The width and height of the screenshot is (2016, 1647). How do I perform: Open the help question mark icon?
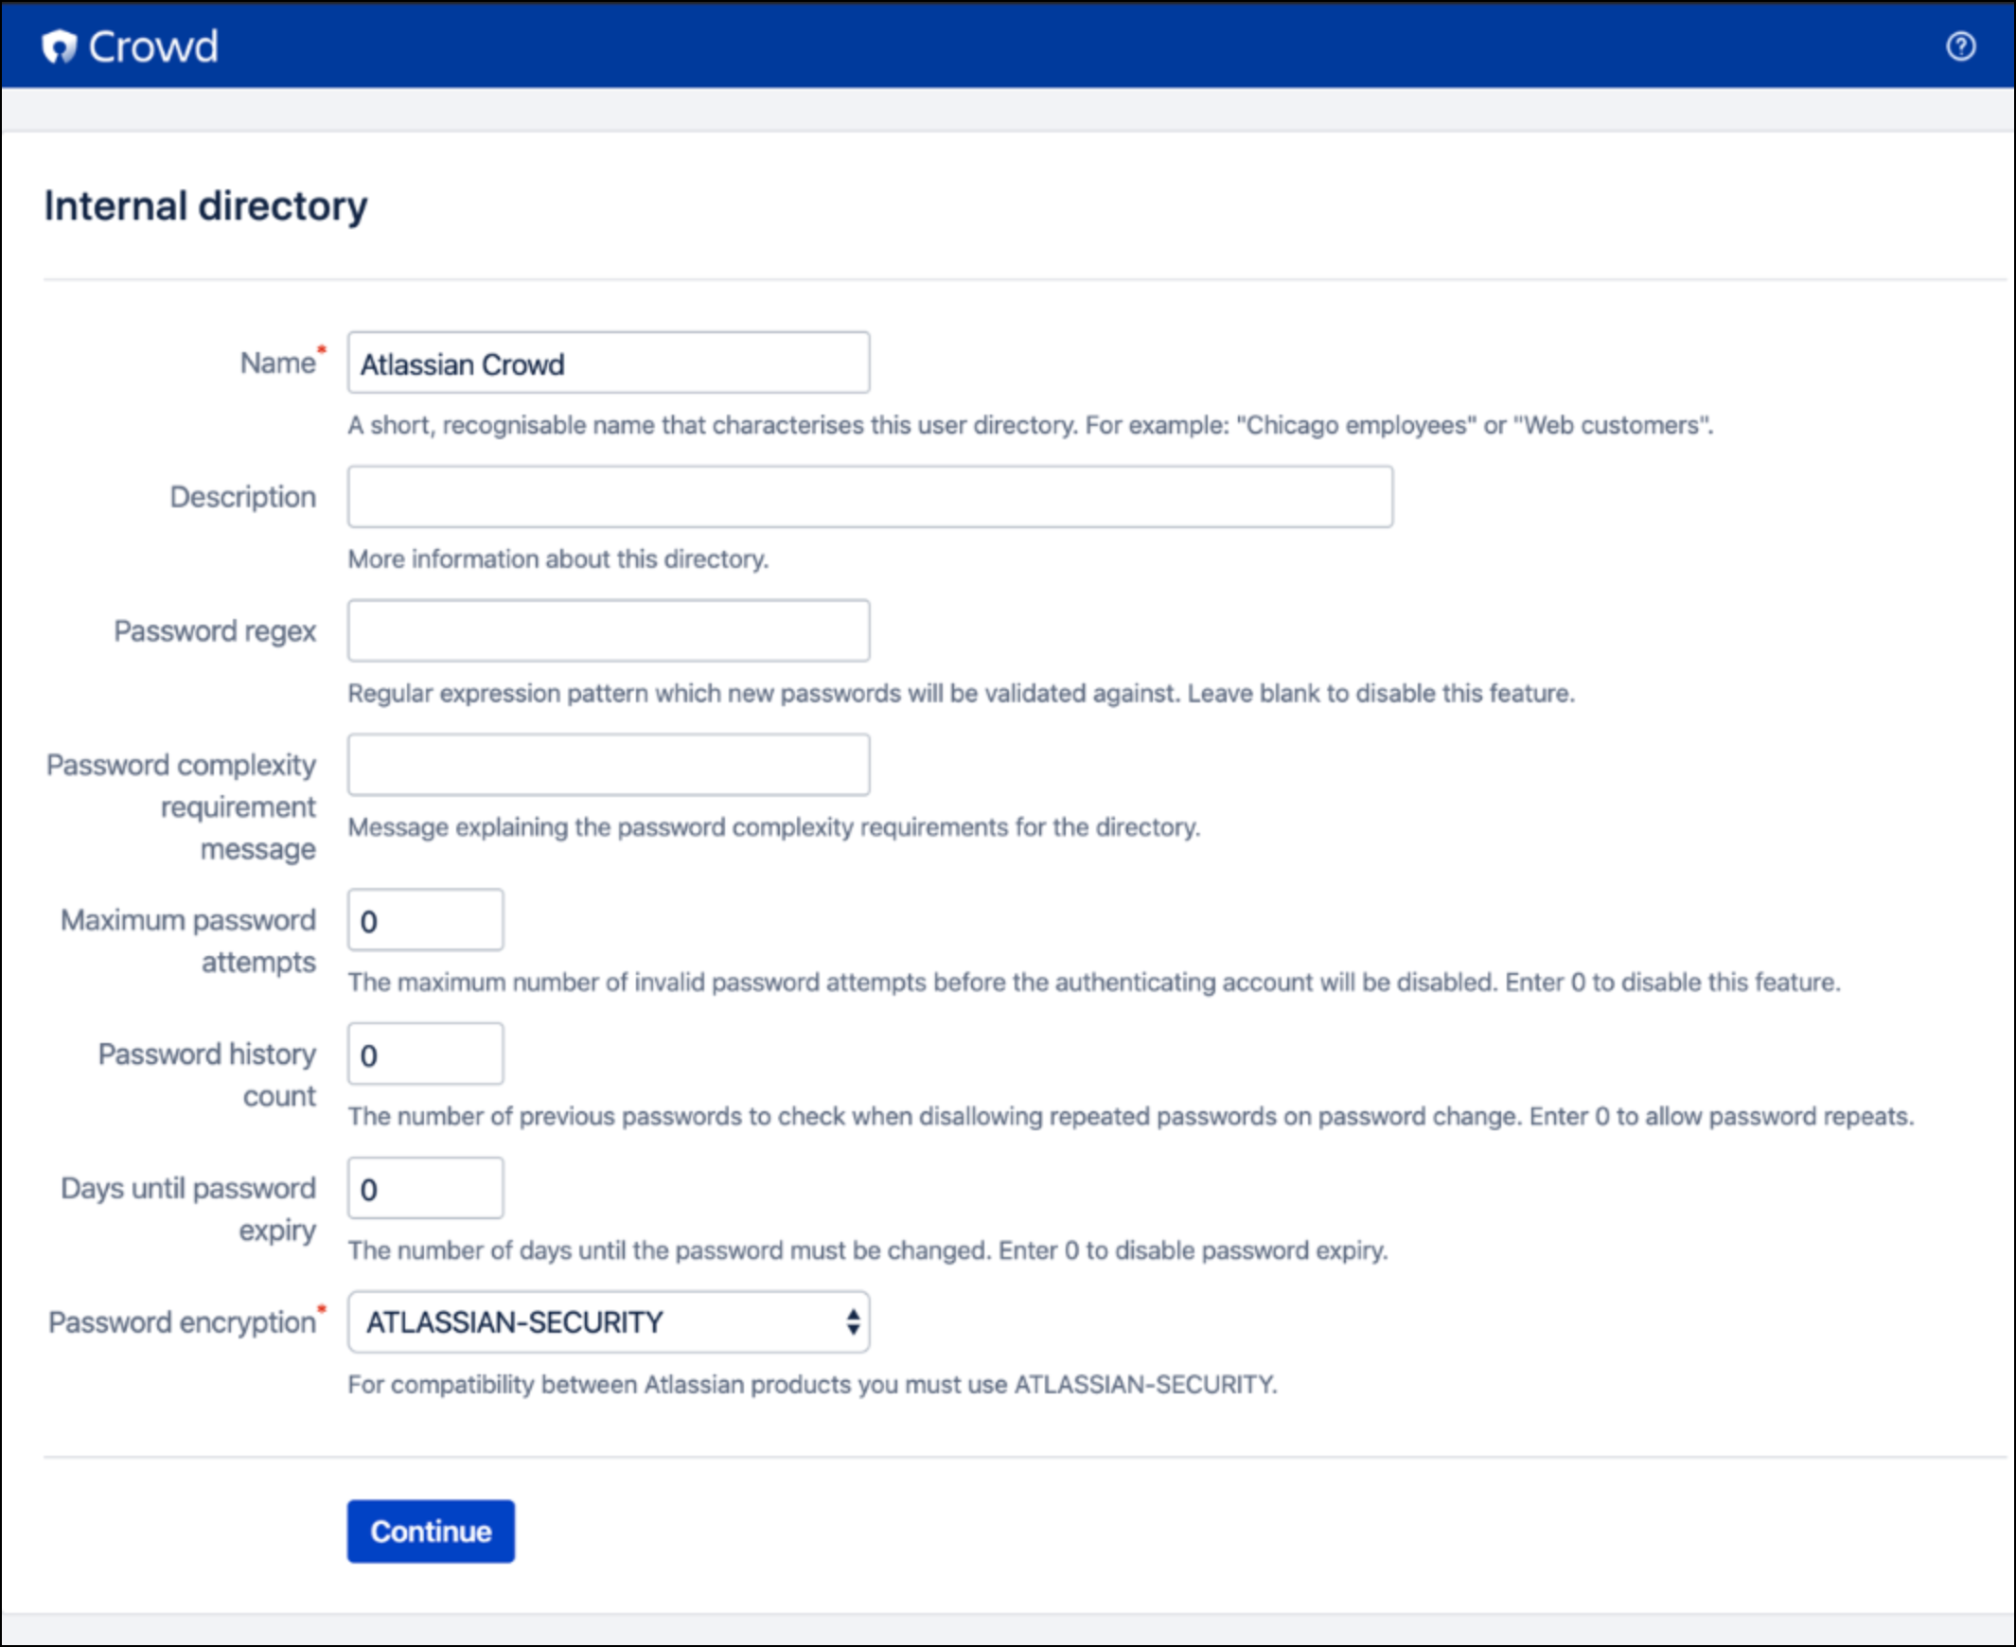click(x=1960, y=46)
